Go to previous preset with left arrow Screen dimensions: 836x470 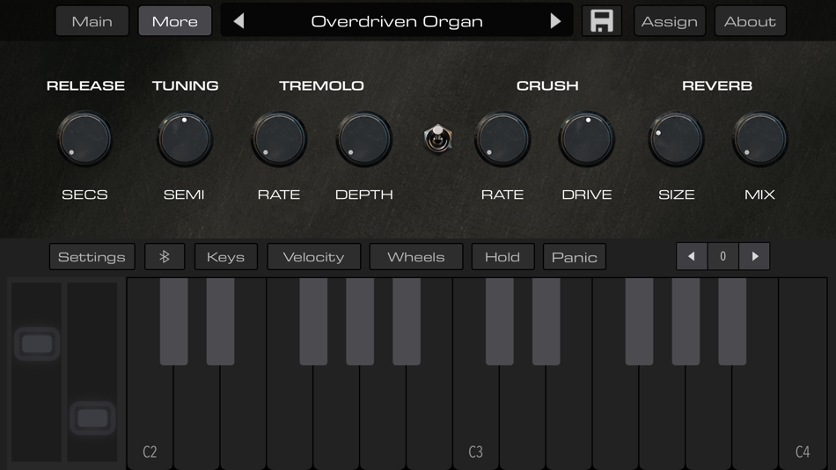click(238, 21)
